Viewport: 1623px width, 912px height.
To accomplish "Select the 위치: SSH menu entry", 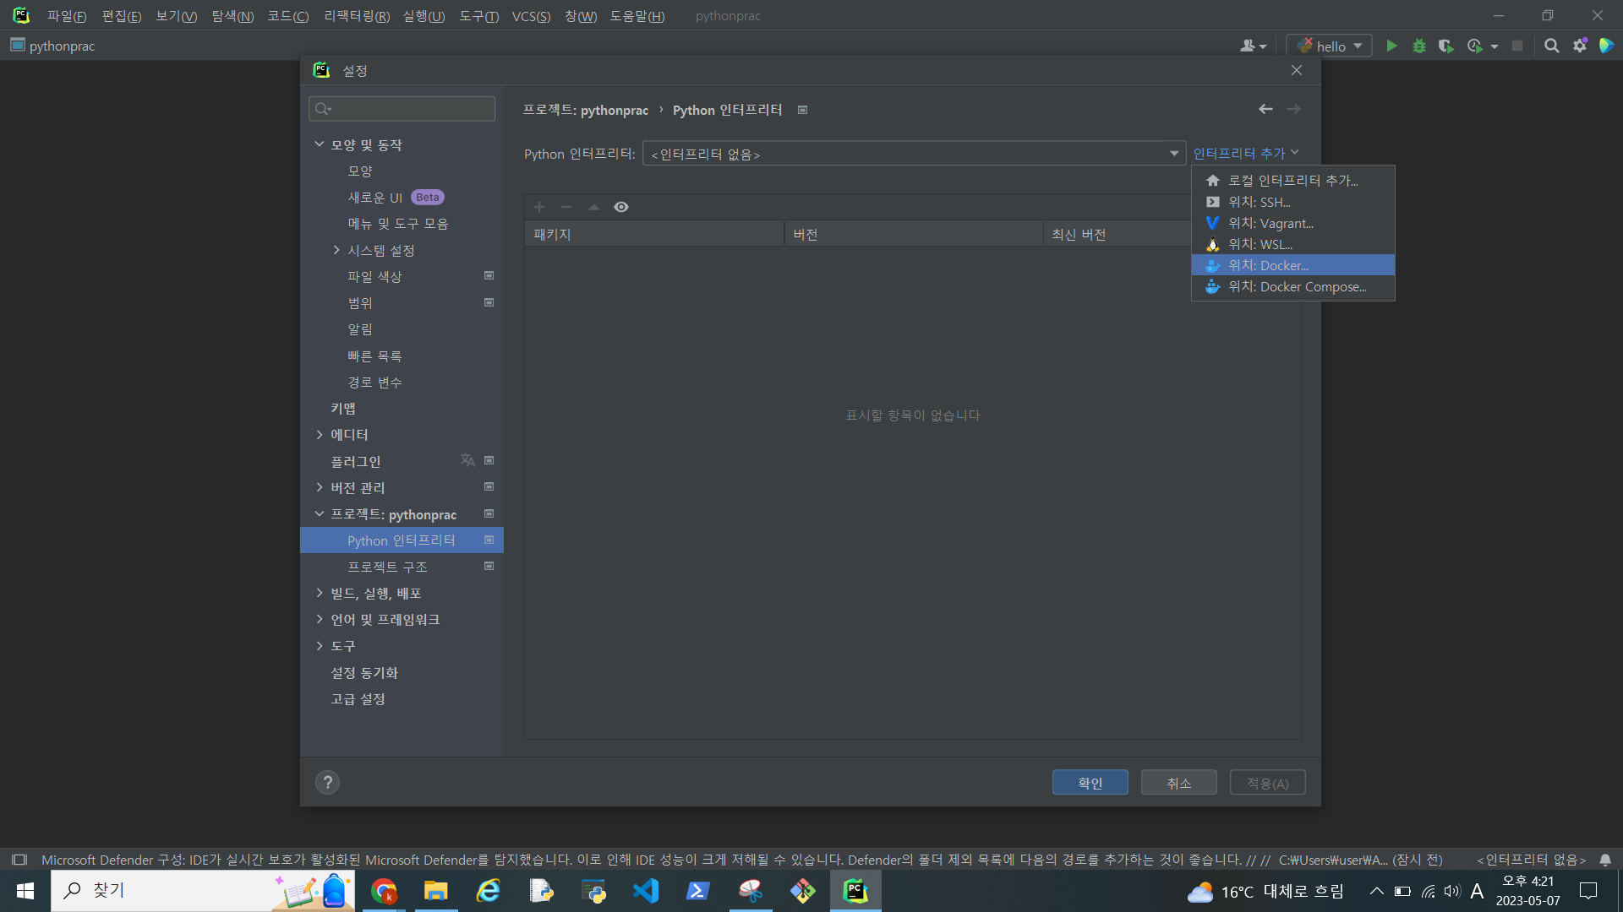I will click(1292, 202).
